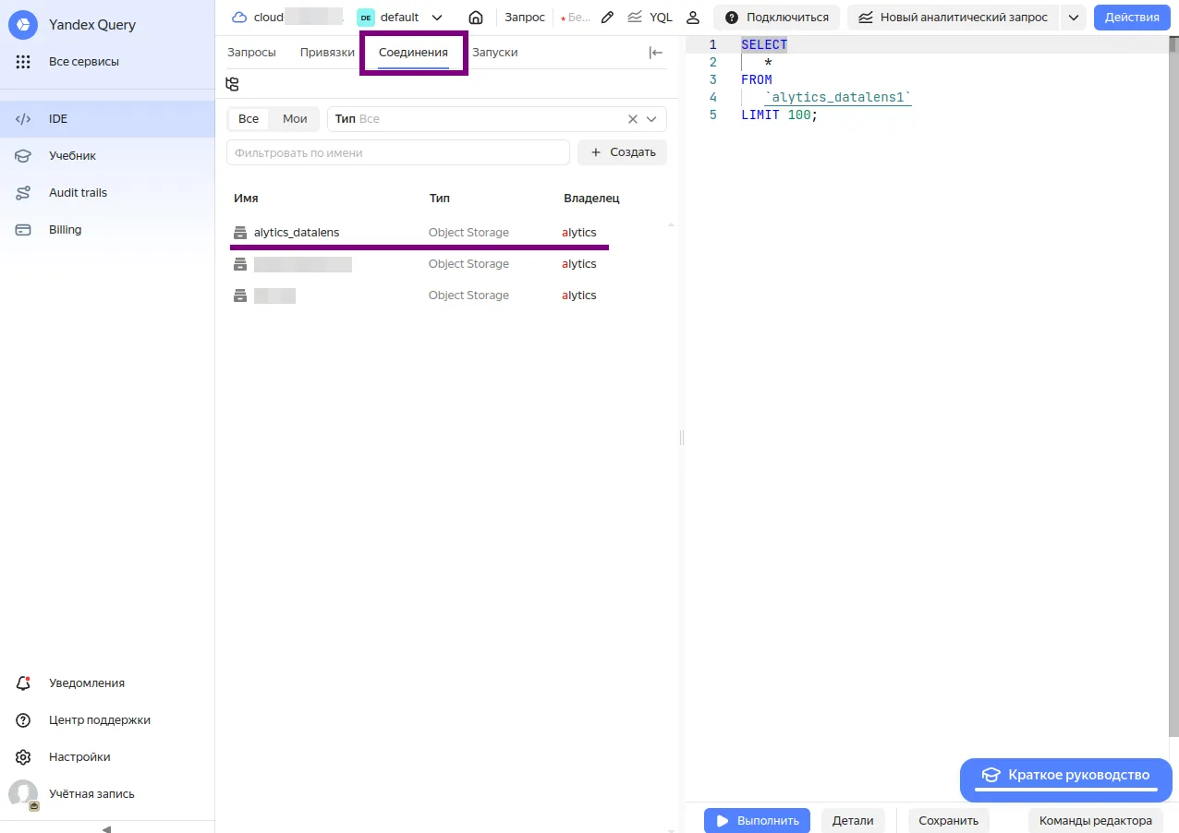Open IDE in the sidebar
This screenshot has height=833, width=1179.
click(x=107, y=119)
